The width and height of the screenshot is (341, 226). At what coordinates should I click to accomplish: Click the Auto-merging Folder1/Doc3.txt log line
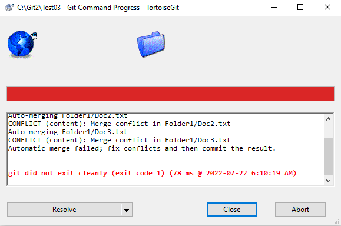pos(68,132)
